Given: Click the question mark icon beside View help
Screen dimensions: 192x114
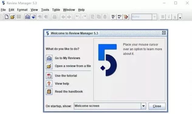Looking at the screenshot, I should 49,84.
